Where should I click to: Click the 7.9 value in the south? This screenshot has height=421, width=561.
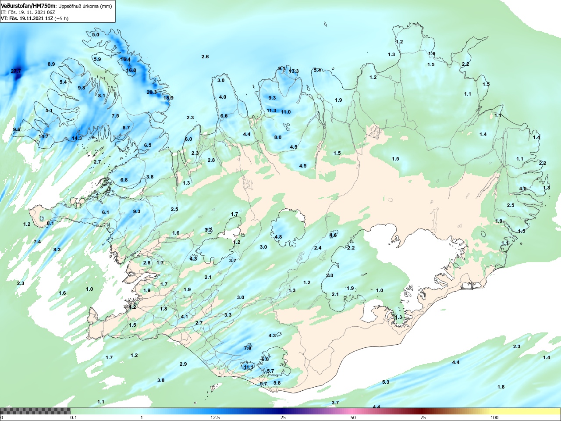tap(248, 348)
